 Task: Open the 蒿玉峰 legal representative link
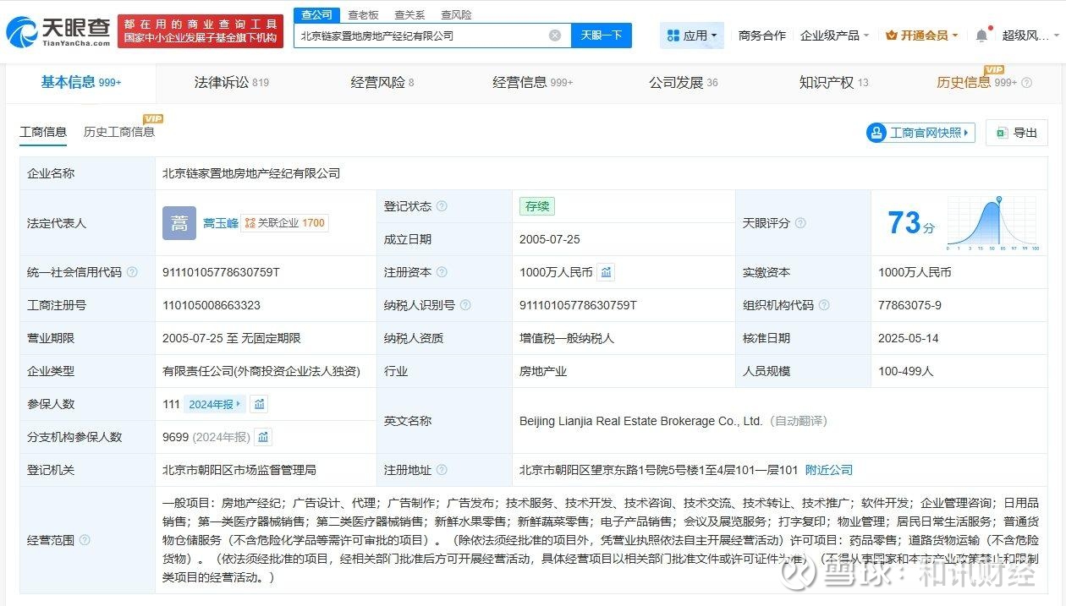220,223
